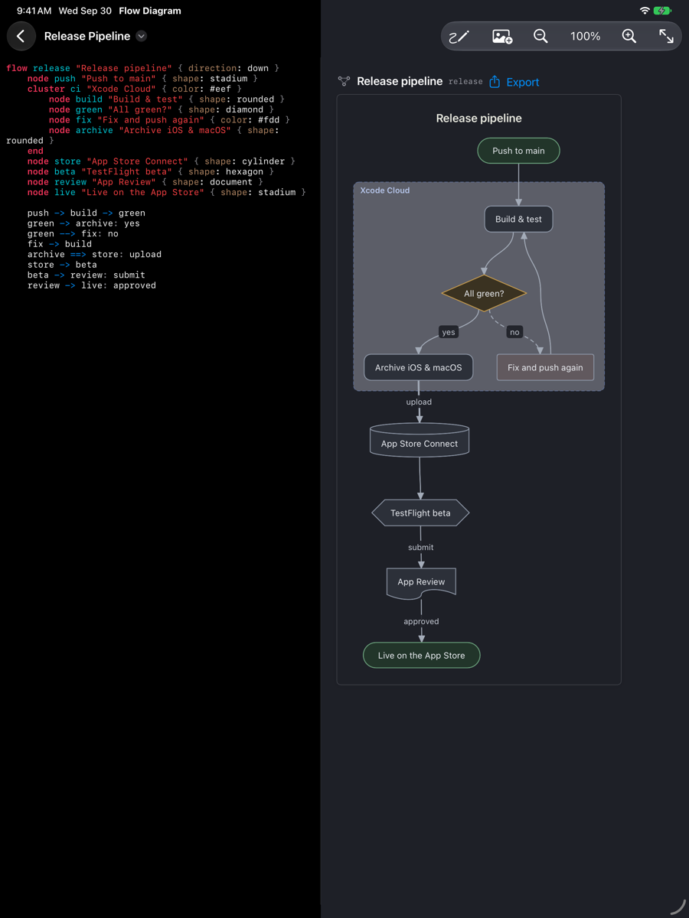Select the "Build & test" node
This screenshot has height=918, width=689.
518,219
